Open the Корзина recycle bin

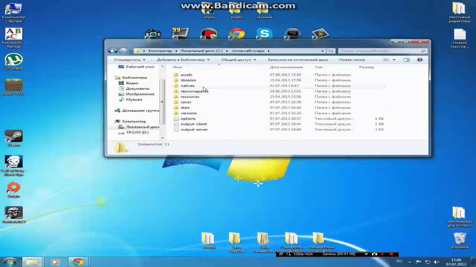point(460,241)
